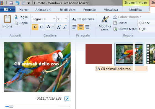Copy selection using Copia icon
The height and width of the screenshot is (109, 155).
[x=16, y=23]
